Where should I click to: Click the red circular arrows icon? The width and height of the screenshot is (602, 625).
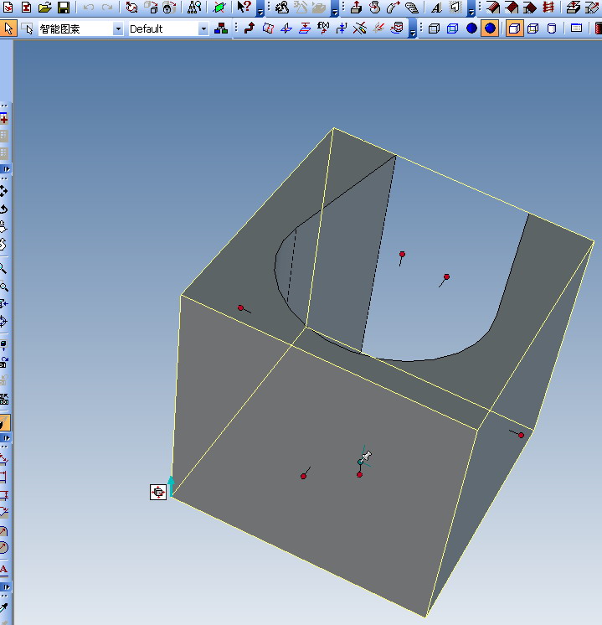point(131,7)
